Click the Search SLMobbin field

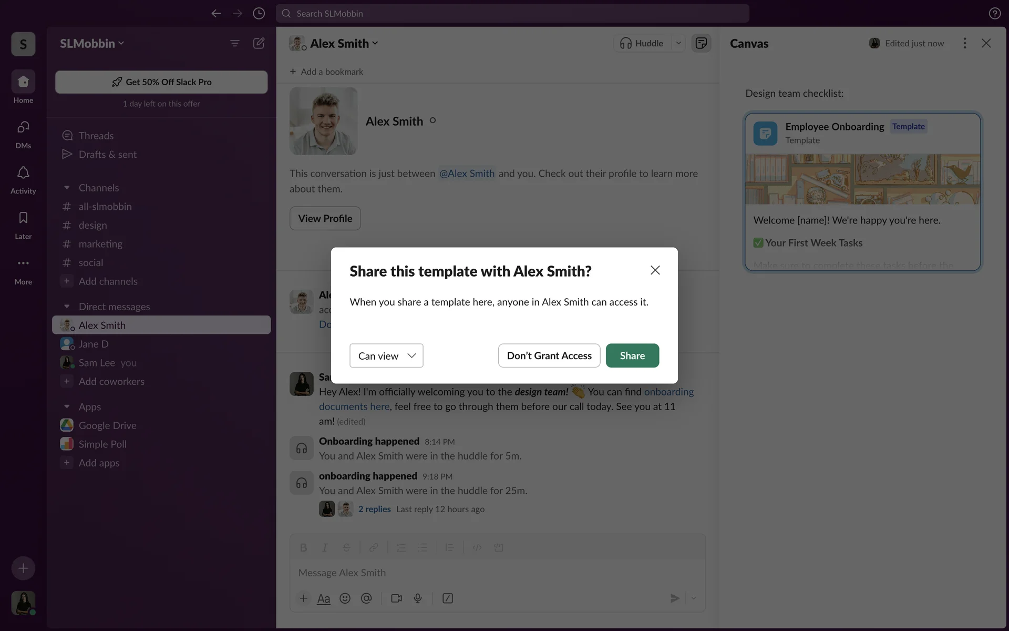(x=512, y=13)
